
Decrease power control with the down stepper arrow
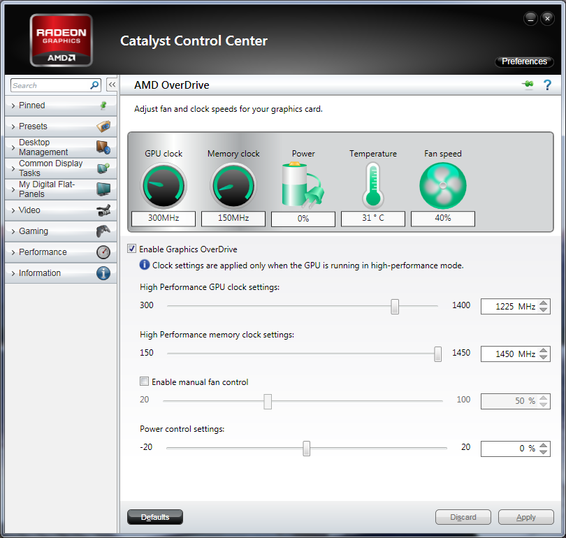pos(544,452)
